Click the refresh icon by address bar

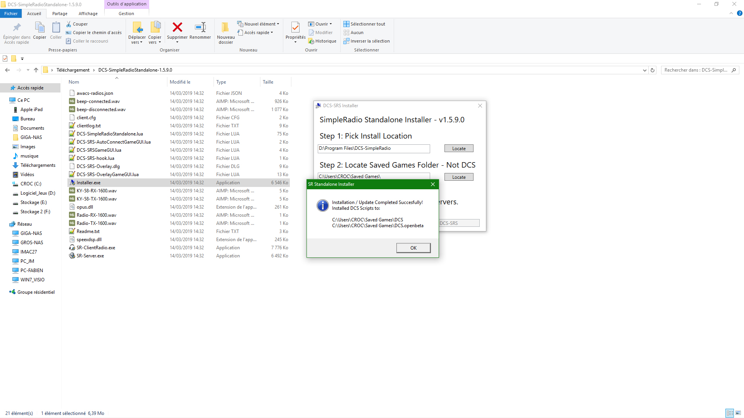click(653, 70)
